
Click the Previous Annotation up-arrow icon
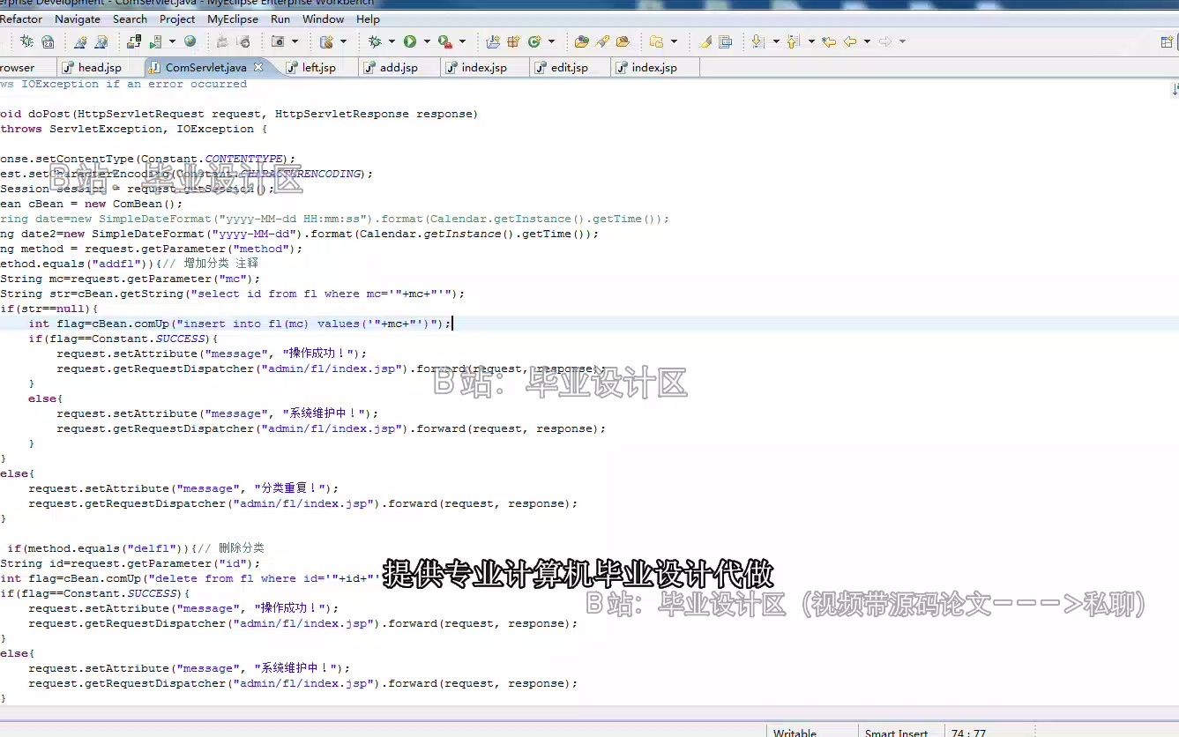[793, 41]
